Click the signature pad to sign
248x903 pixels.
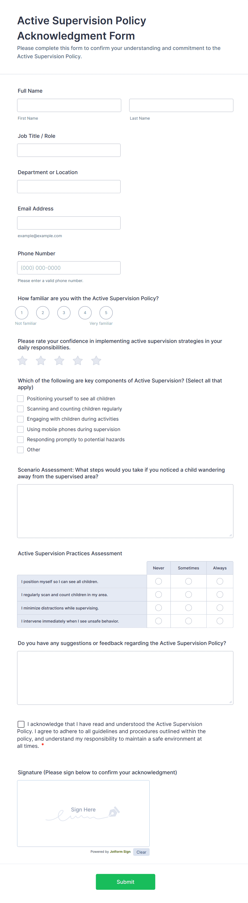click(x=83, y=813)
